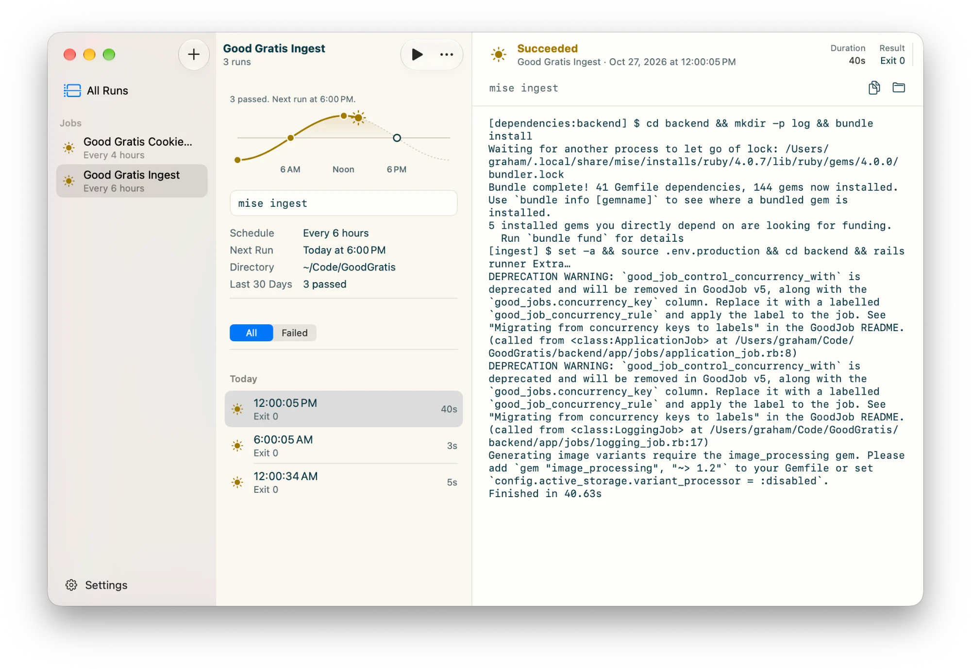
Task: Click the mise ingest command in output header
Action: point(523,88)
